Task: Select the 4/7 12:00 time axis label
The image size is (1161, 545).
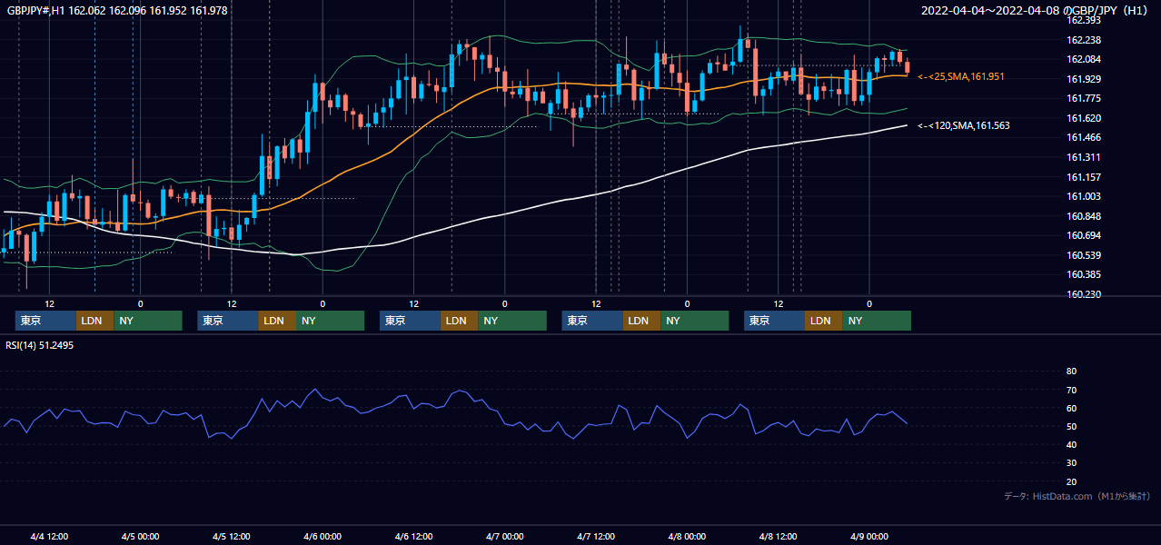Action: [596, 536]
